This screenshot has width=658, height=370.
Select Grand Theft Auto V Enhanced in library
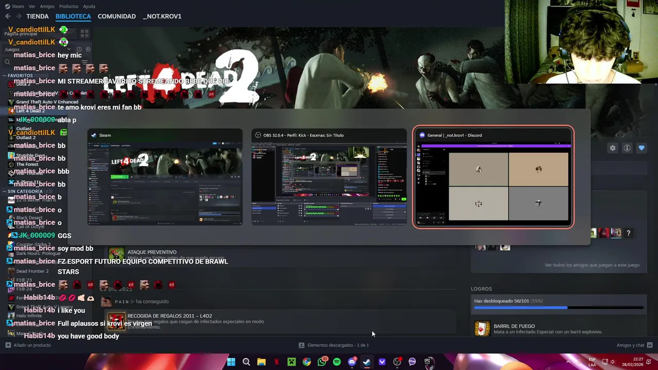point(47,102)
